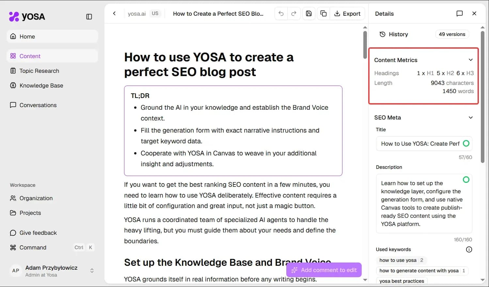Save the document
This screenshot has width=489, height=287.
(309, 13)
